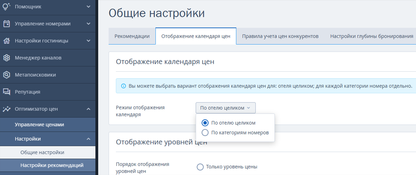Open the Правила учета цен конкурентов tab
The width and height of the screenshot is (416, 175).
280,36
